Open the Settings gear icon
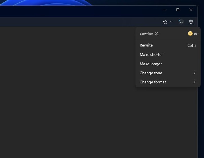Screen dimensions: 204x158 (x=191, y=22)
